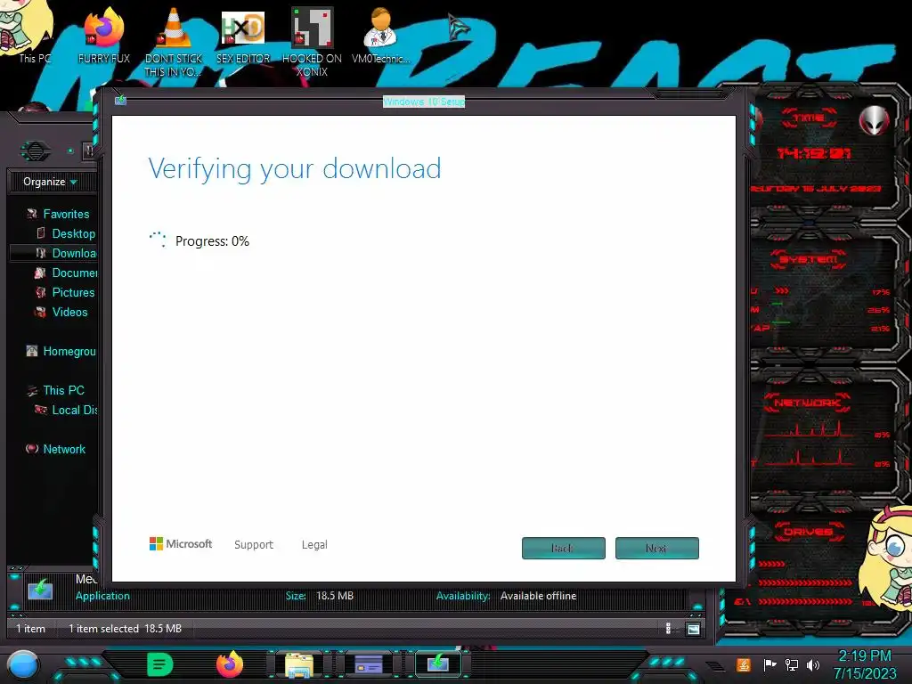
Task: Click the Next button in setup
Action: 657,548
